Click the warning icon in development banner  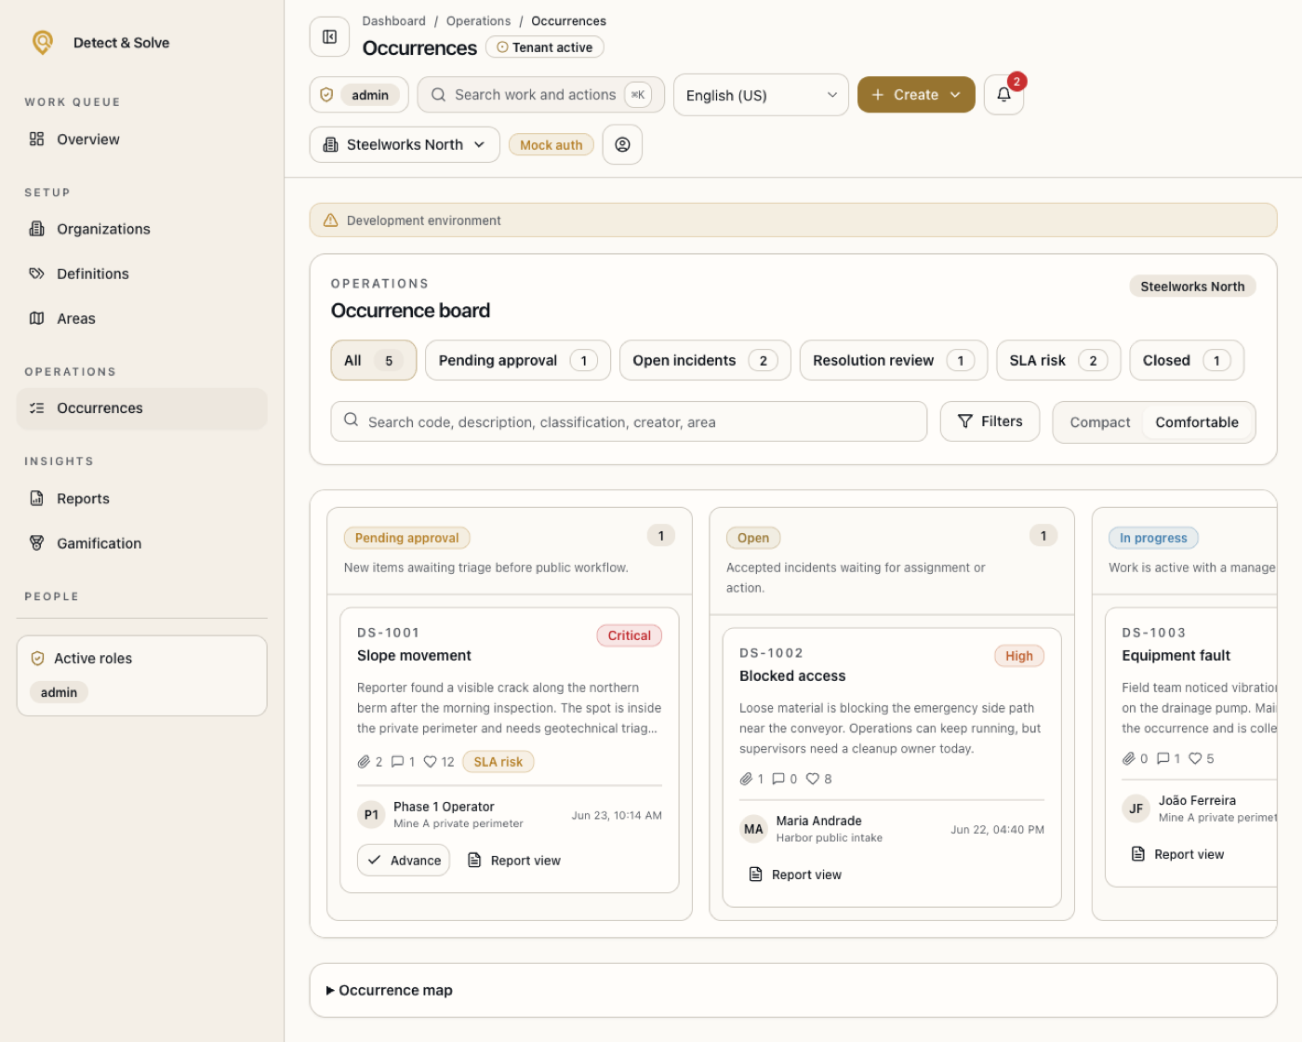tap(330, 220)
